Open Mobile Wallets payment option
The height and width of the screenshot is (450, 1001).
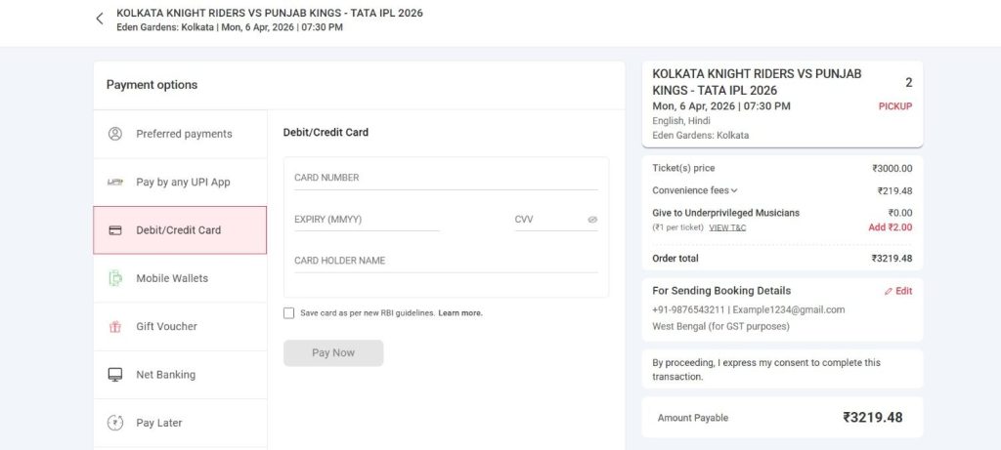tap(180, 278)
